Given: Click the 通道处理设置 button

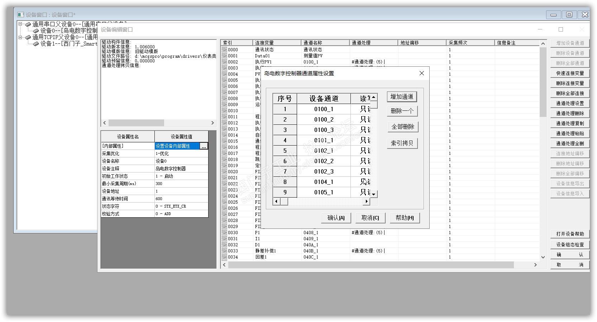Looking at the screenshot, I should [570, 103].
